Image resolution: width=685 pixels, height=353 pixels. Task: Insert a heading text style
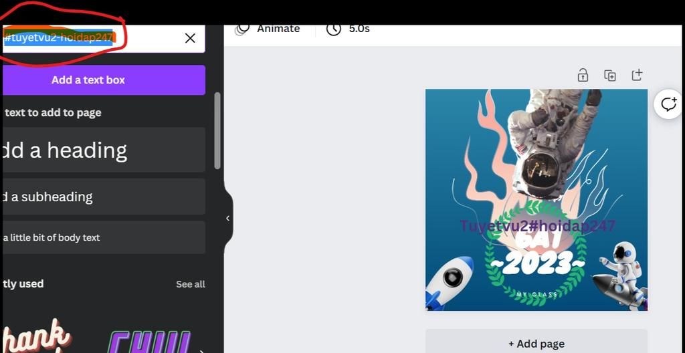coord(104,150)
